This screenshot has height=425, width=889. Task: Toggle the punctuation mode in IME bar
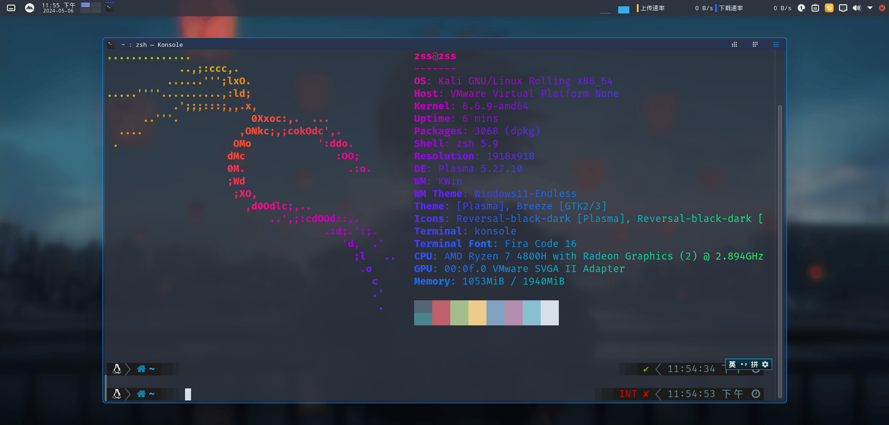(x=744, y=364)
